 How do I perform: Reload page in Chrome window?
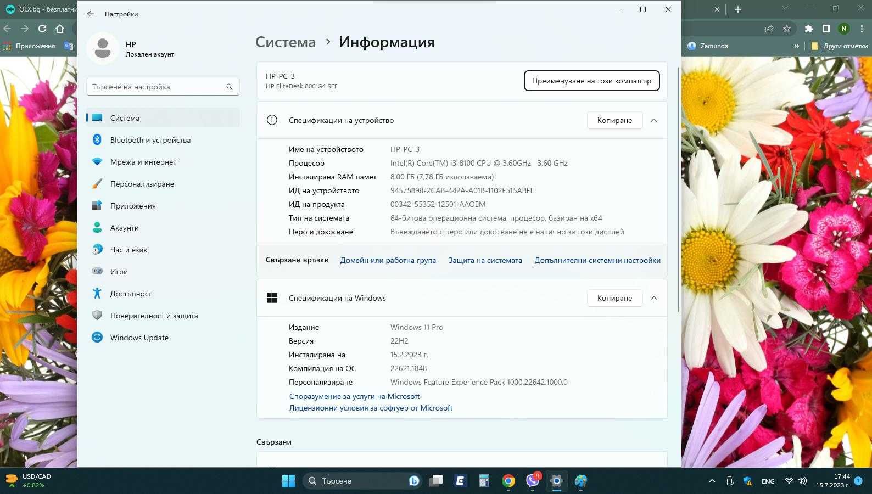(42, 29)
